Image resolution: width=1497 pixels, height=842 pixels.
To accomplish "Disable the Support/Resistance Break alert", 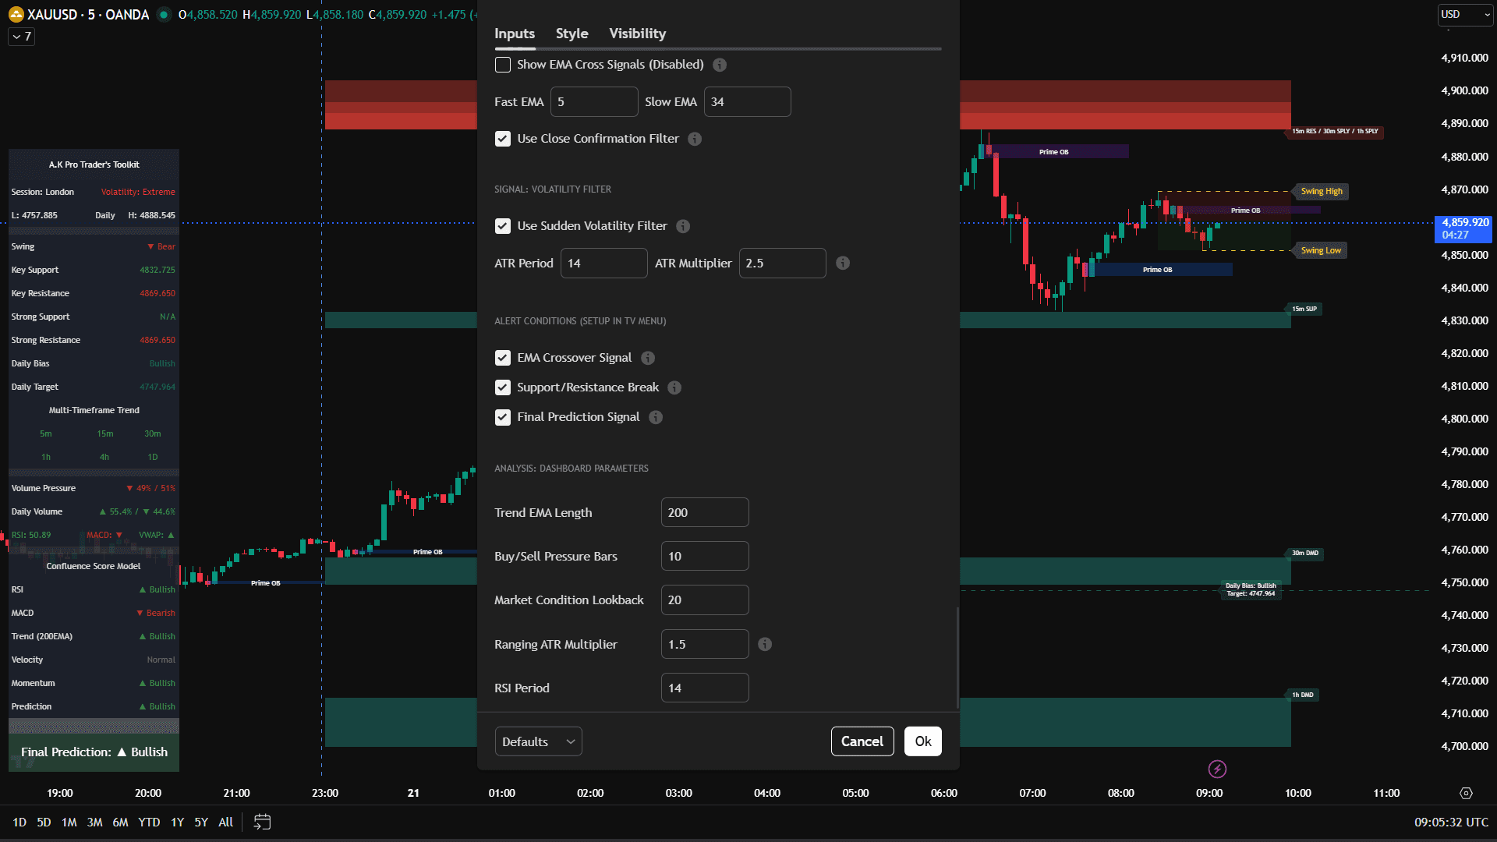I will coord(502,387).
